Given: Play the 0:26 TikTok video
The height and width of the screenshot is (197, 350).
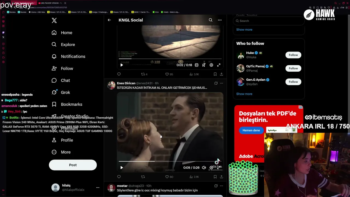Looking at the screenshot, I should 122,168.
